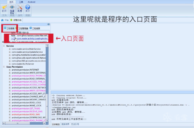The image size is (194, 128).
Task: Open the 搜索结果 search results tab
Action: [65, 124]
